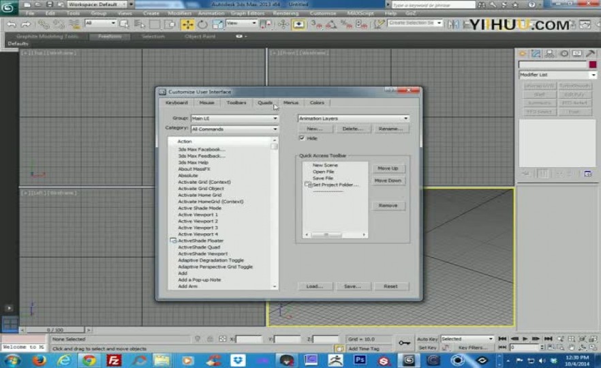The image size is (601, 368).
Task: Click the Remove button
Action: (388, 206)
